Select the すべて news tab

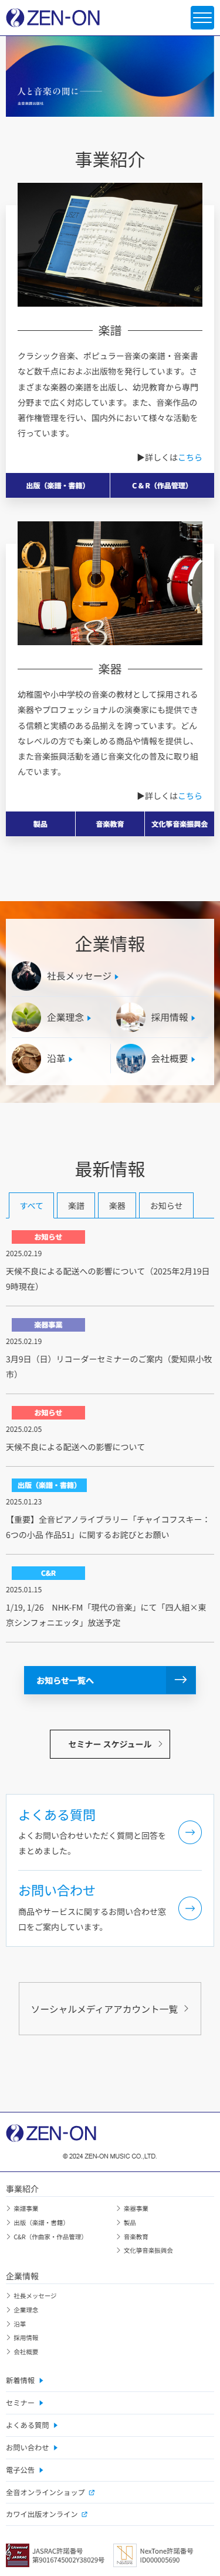[31, 1205]
